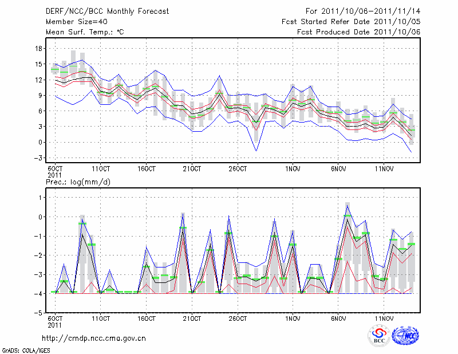Image resolution: width=458 pixels, height=354 pixels.
Task: Click 16OCT tick on precipitation chart axis
Action: point(146,318)
